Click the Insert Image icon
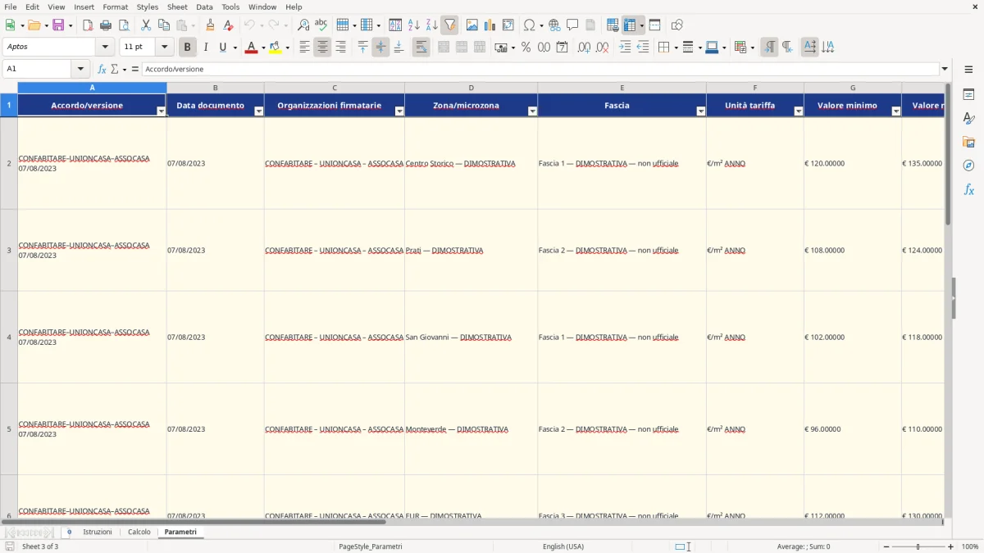The image size is (984, 553). click(471, 25)
